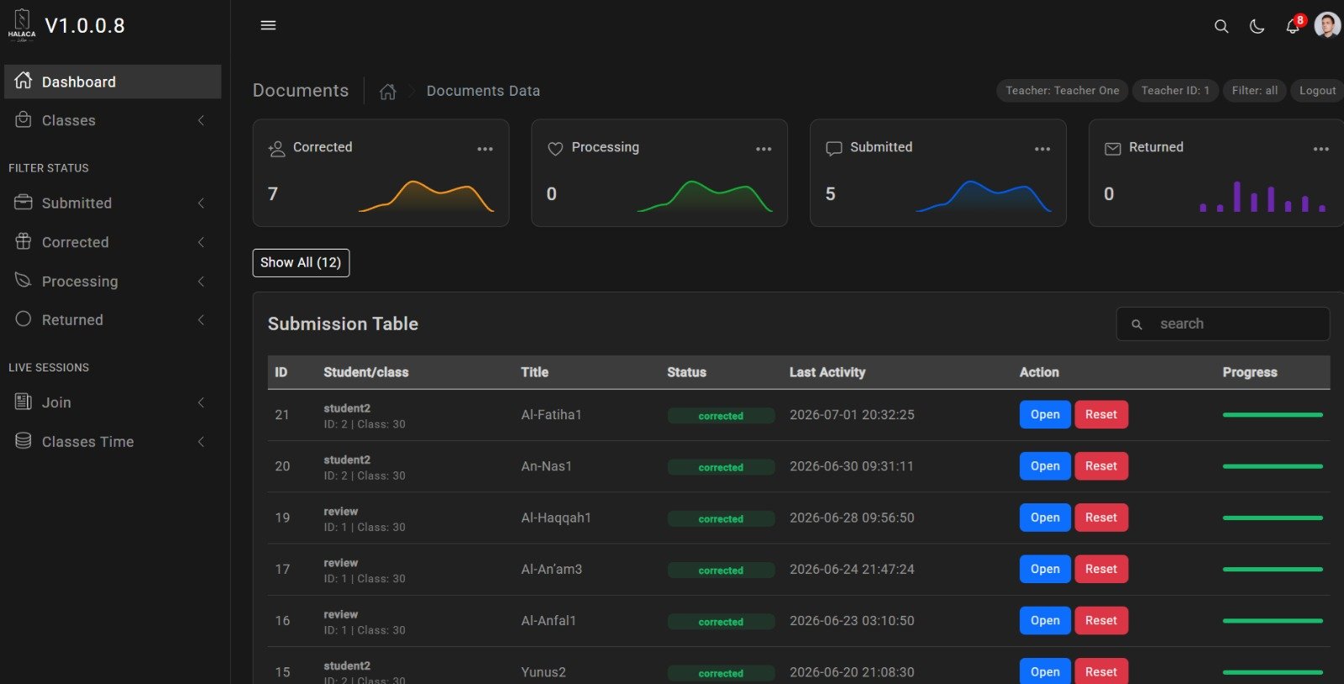Click the user avatar picture
The image size is (1344, 684).
(1327, 25)
